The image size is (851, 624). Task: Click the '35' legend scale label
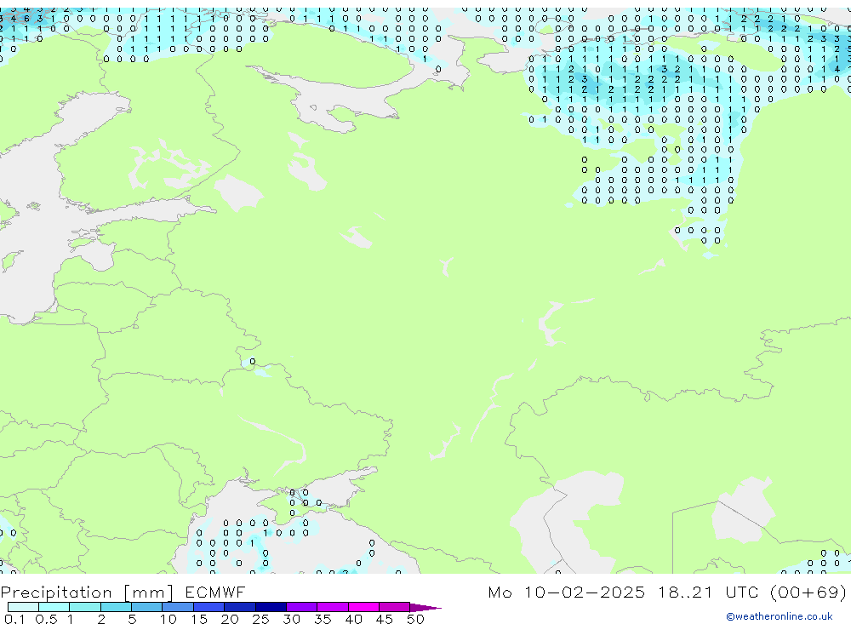click(x=323, y=619)
